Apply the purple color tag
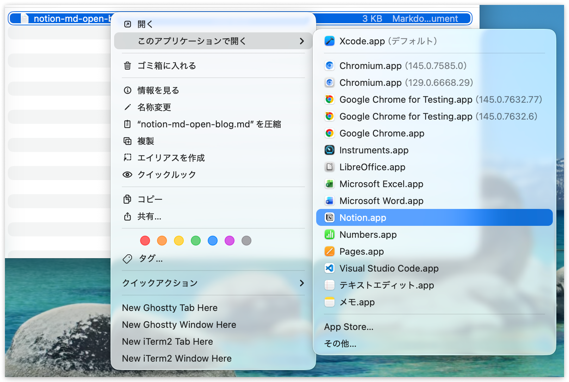This screenshot has width=569, height=382. tap(230, 241)
